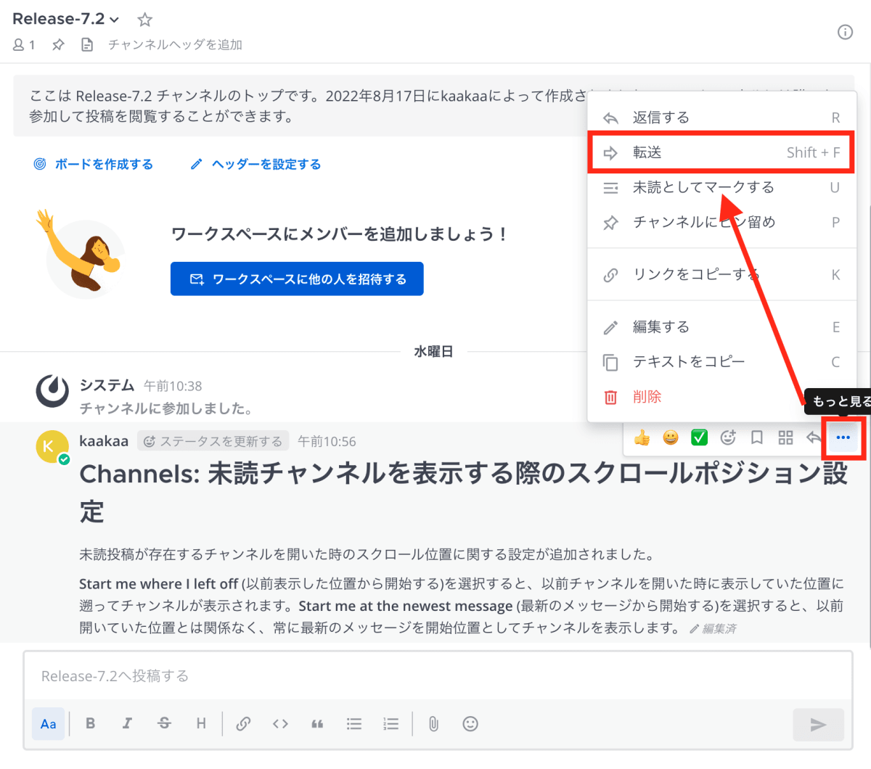The width and height of the screenshot is (871, 769).
Task: Insert a bulleted list
Action: point(354,723)
